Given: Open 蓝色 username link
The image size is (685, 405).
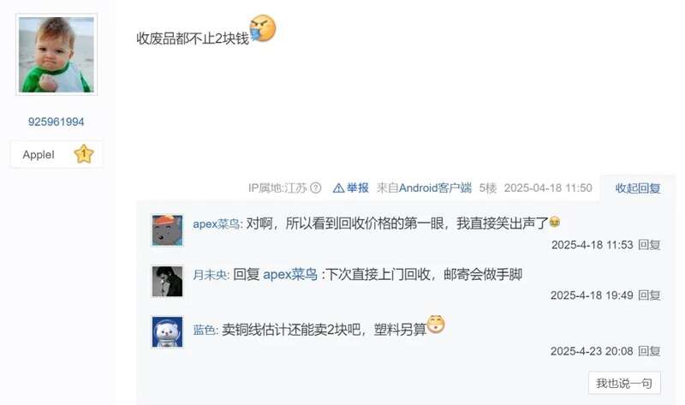Looking at the screenshot, I should [x=204, y=330].
